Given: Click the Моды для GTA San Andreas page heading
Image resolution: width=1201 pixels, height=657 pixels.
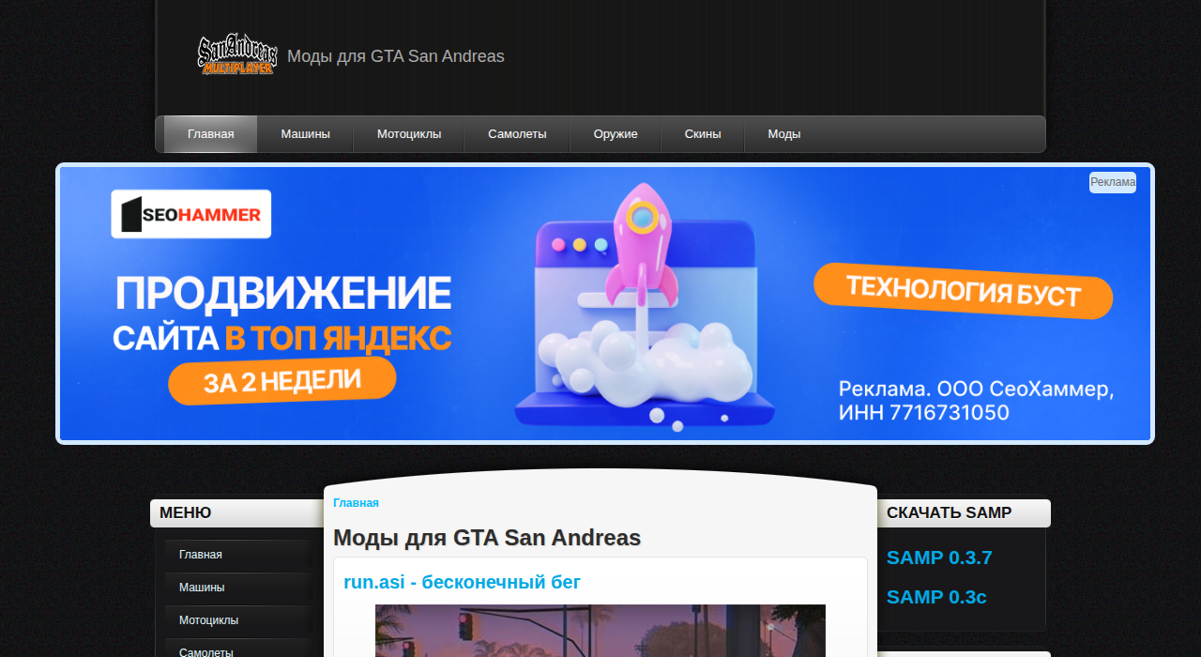Looking at the screenshot, I should tap(487, 538).
